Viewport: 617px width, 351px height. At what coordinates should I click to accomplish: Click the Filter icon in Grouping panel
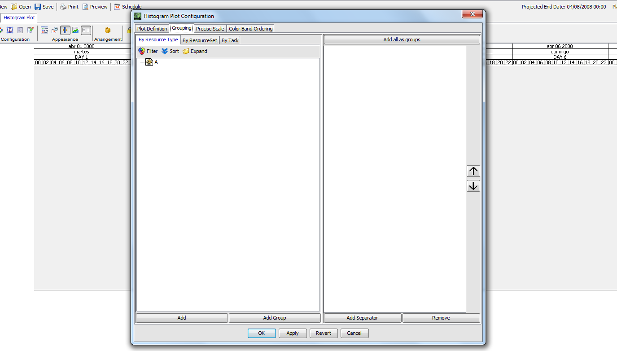coord(142,51)
